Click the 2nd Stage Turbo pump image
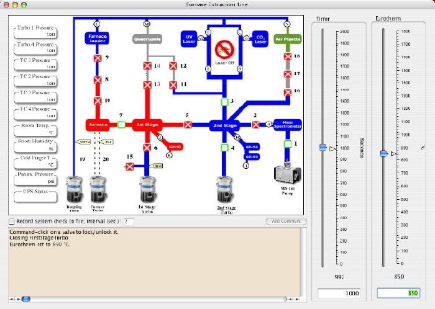 [225, 190]
